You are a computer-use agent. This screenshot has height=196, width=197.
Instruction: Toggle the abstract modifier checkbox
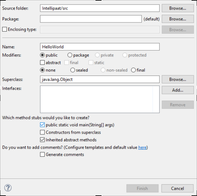tap(42, 63)
